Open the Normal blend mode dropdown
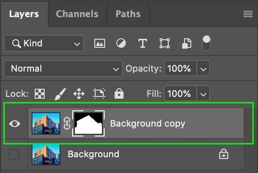This screenshot has height=173, width=258. pyautogui.click(x=63, y=68)
